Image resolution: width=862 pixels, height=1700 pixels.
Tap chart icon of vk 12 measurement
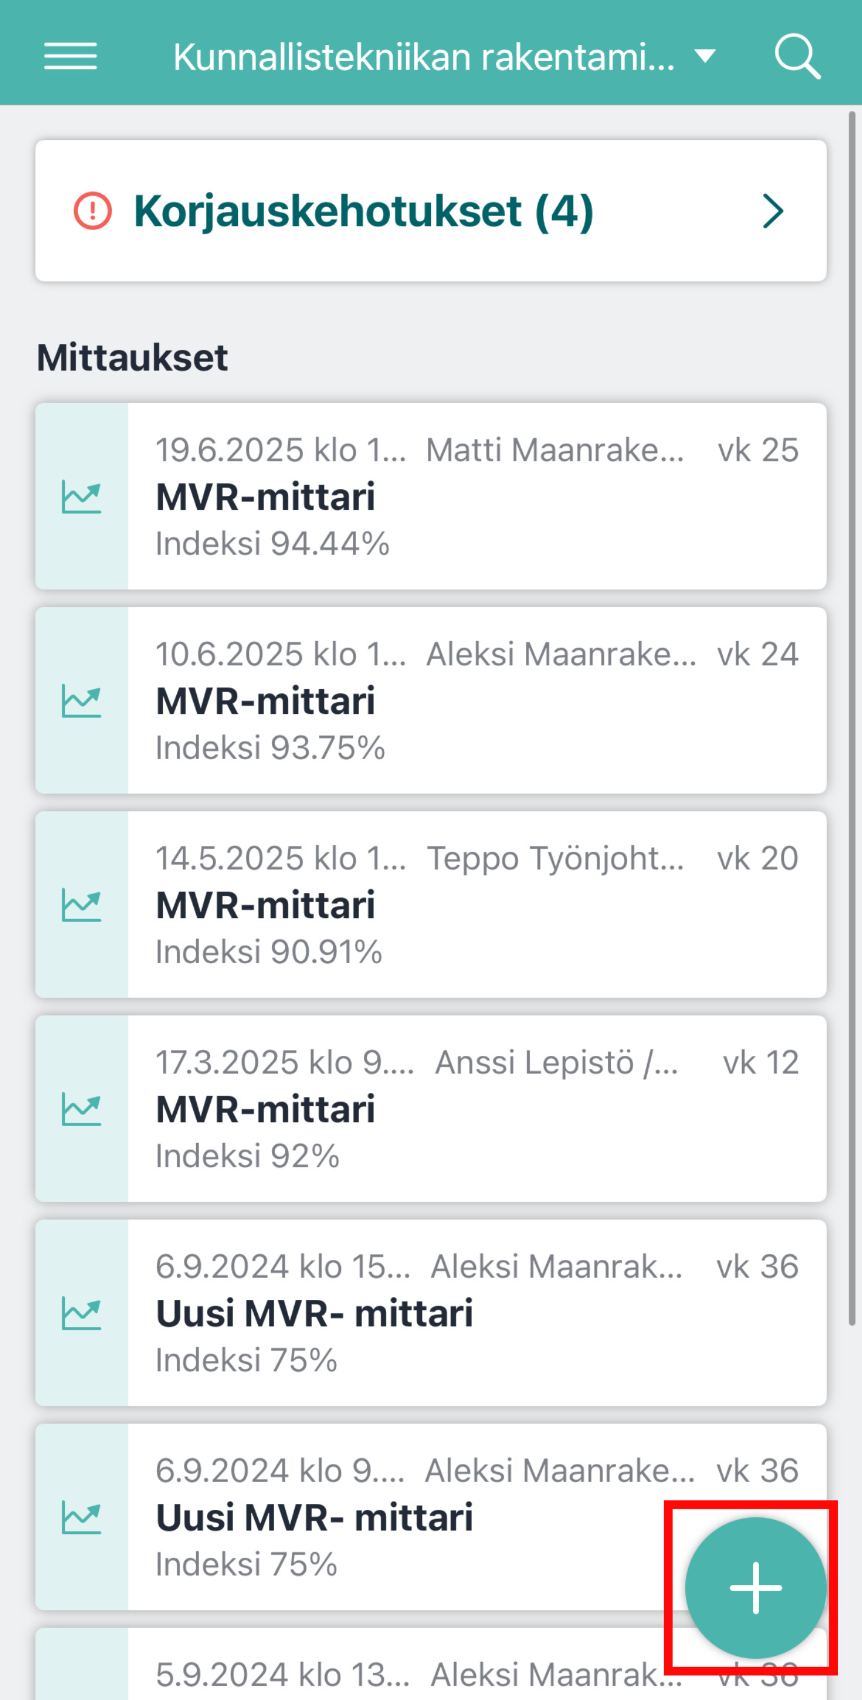[x=81, y=1109]
